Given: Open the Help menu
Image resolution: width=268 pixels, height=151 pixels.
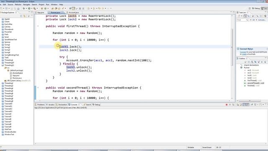Looking at the screenshot, I should (x=61, y=5).
